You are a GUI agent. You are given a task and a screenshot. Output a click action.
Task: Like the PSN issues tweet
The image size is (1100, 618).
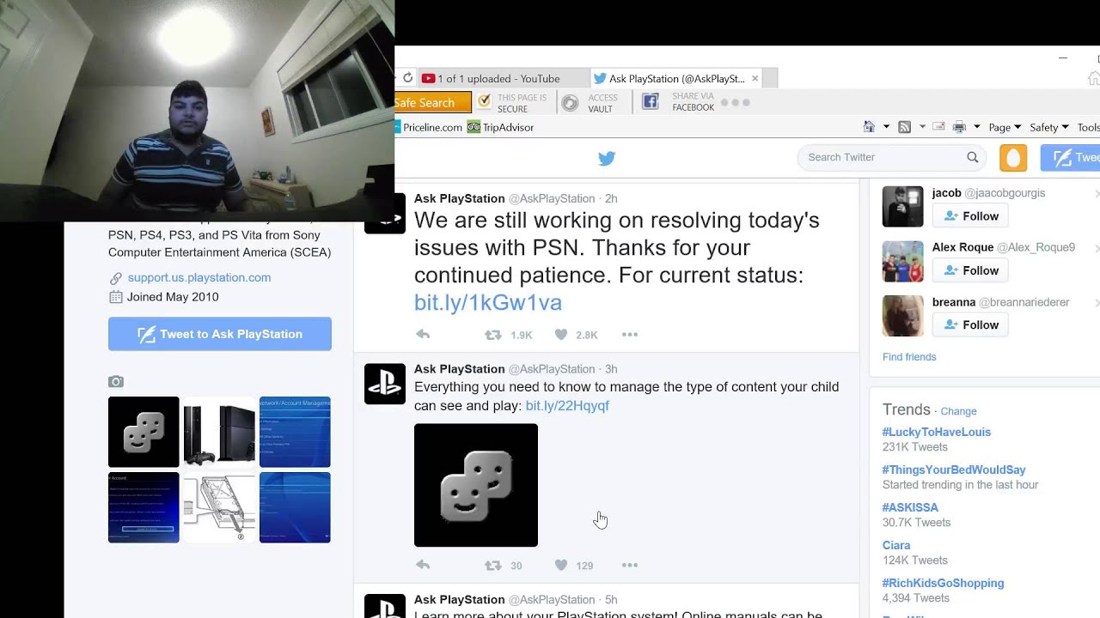560,335
